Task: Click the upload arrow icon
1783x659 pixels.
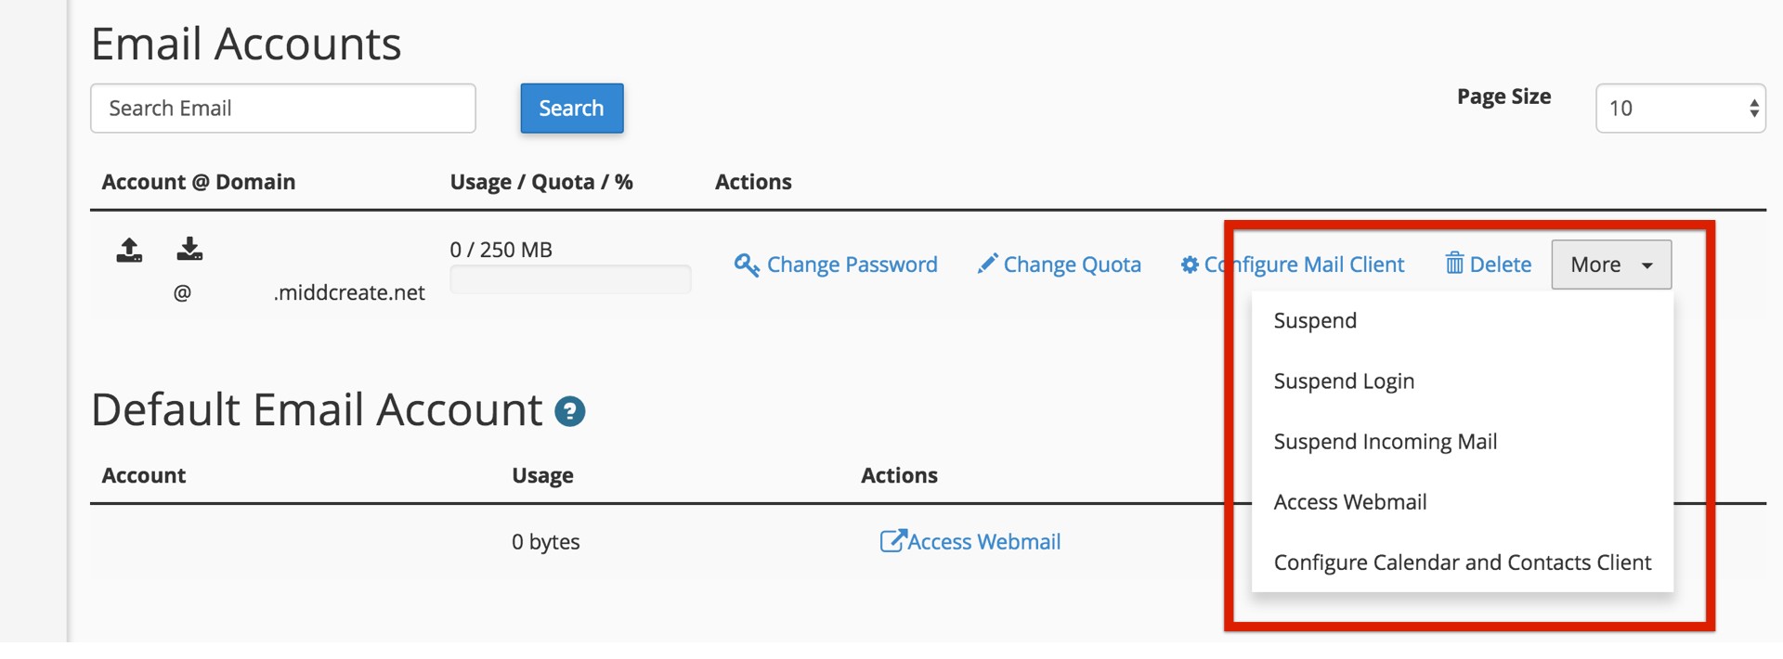Action: click(129, 250)
